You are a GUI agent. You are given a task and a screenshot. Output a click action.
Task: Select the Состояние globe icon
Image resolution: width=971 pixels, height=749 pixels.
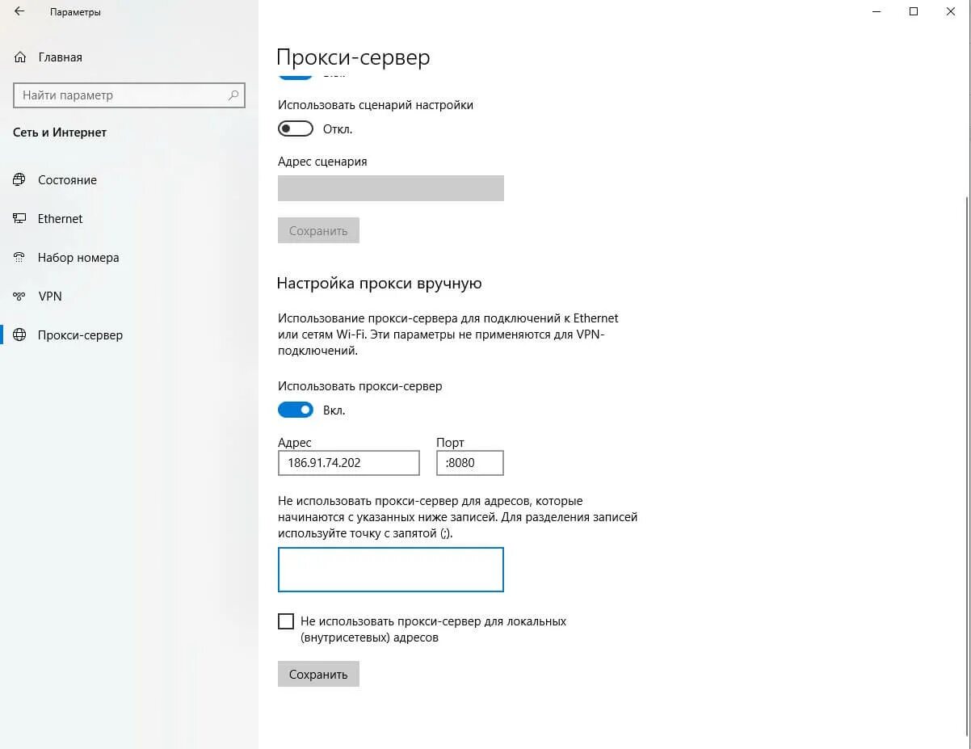pyautogui.click(x=19, y=180)
